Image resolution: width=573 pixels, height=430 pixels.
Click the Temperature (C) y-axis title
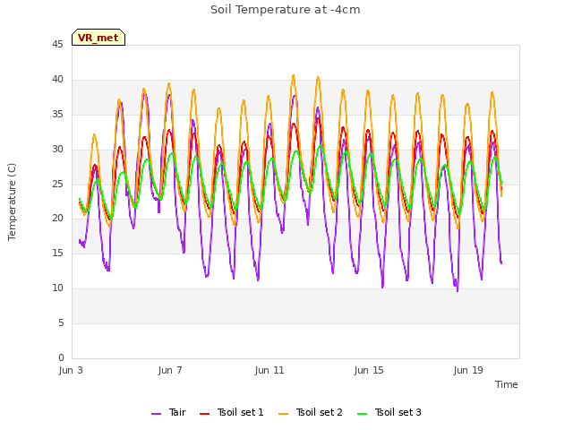pos(12,202)
